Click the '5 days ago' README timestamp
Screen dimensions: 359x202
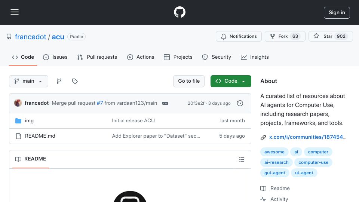pyautogui.click(x=232, y=136)
